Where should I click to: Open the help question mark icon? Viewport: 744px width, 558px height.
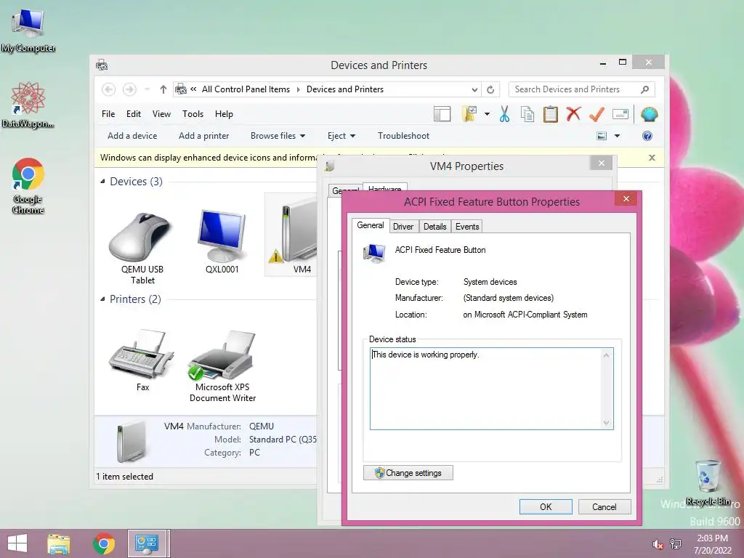tap(647, 136)
